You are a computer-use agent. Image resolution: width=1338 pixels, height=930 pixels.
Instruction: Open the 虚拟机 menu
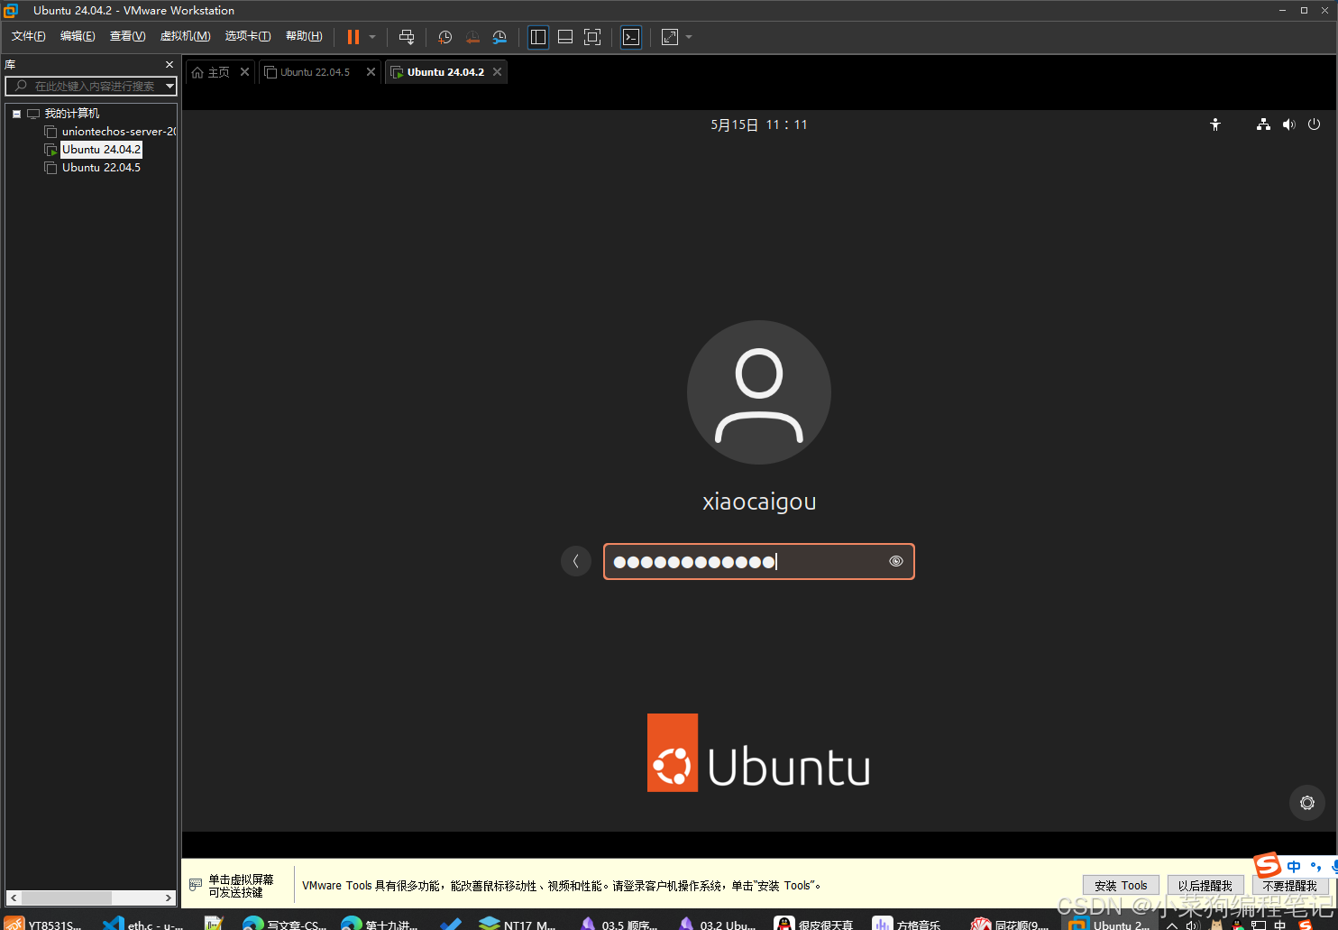[x=185, y=36]
